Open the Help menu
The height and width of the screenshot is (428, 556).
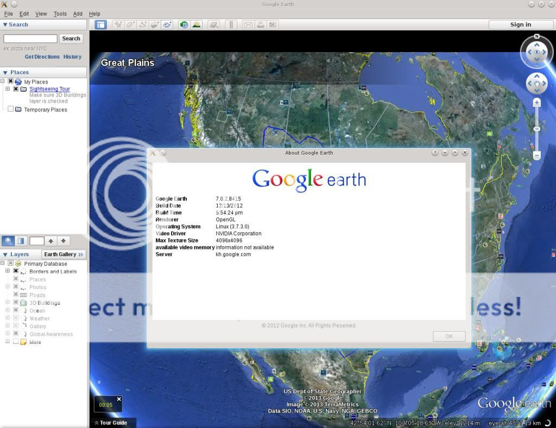point(94,14)
